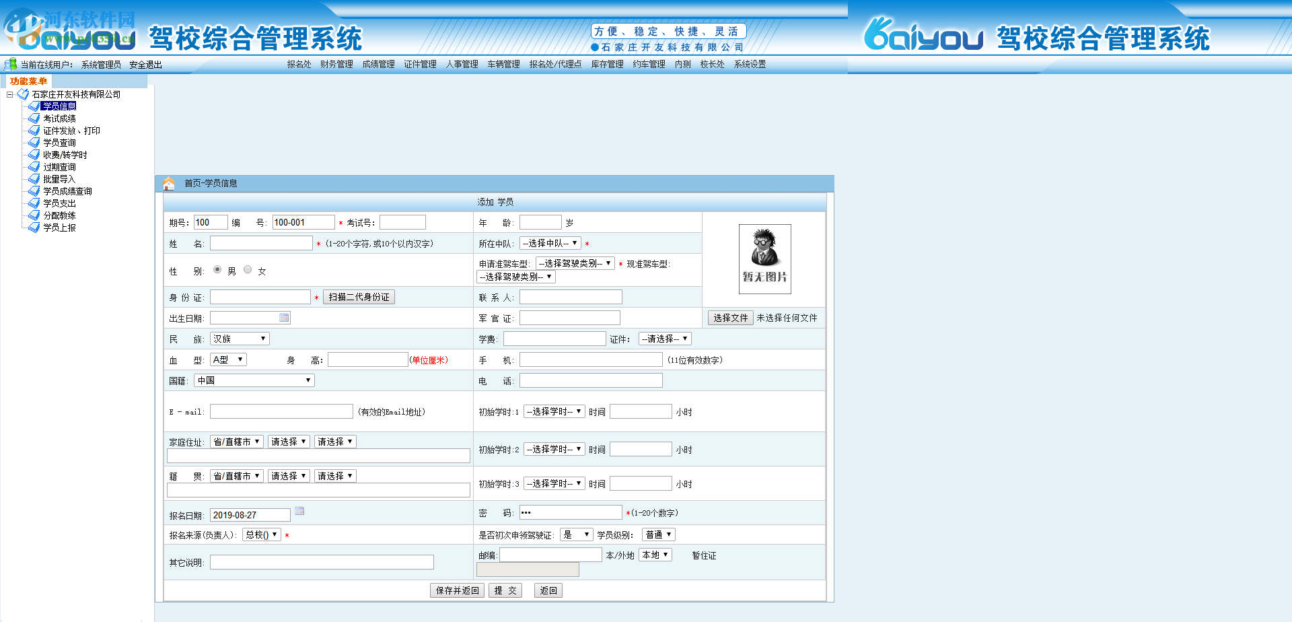
Task: Select 学员上报 in the function tree
Action: coord(60,228)
